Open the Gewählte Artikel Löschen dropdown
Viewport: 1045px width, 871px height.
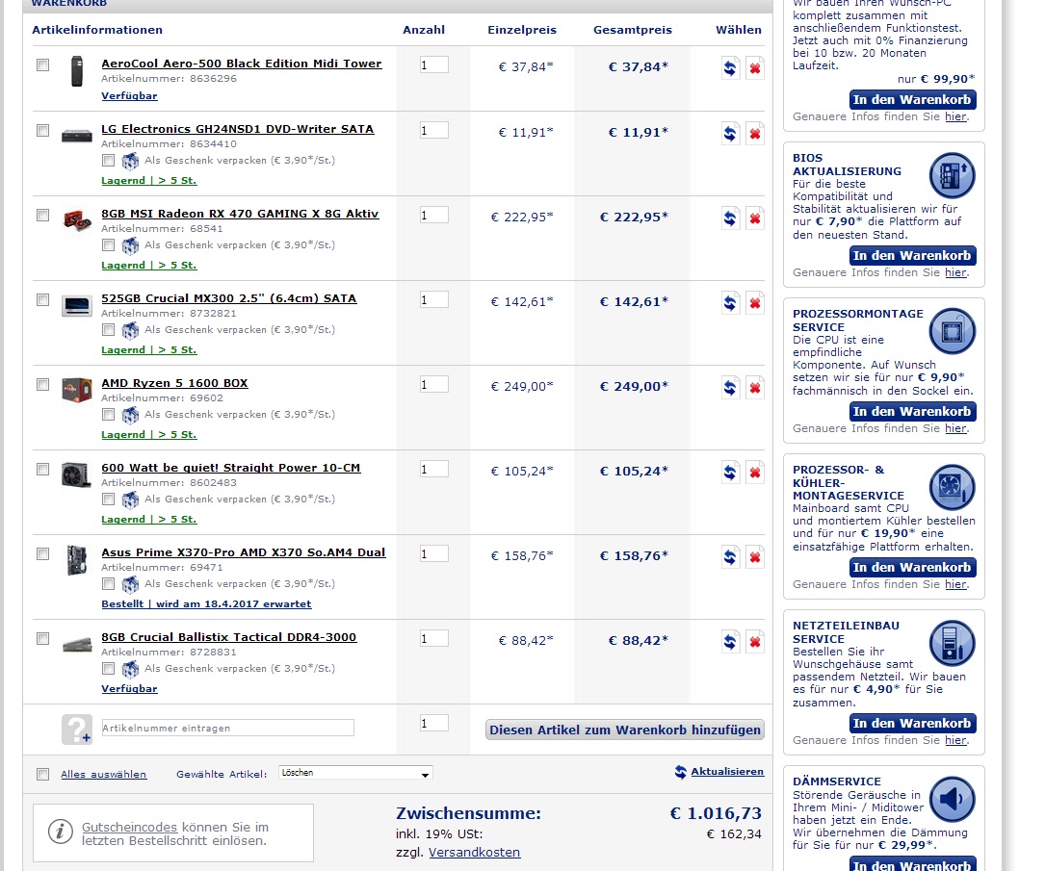tap(355, 773)
